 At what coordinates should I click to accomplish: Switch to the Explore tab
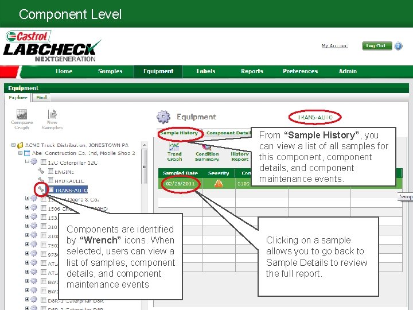pyautogui.click(x=18, y=98)
